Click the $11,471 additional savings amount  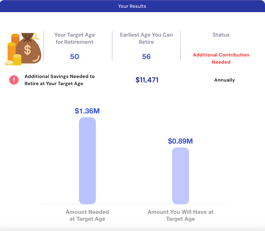point(147,80)
